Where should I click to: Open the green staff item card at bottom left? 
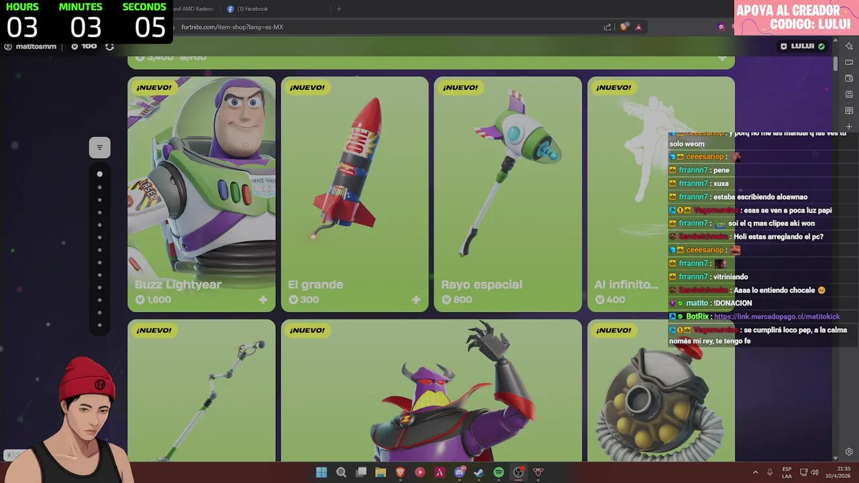(201, 390)
